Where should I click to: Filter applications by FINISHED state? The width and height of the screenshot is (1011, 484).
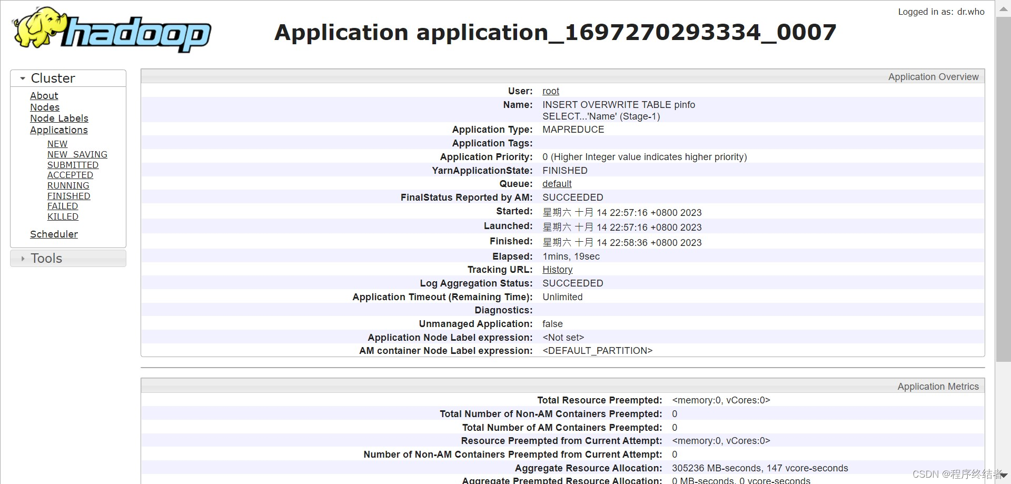coord(69,196)
